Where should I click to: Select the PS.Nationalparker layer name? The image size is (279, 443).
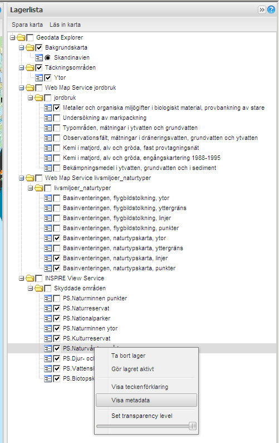[x=87, y=318]
